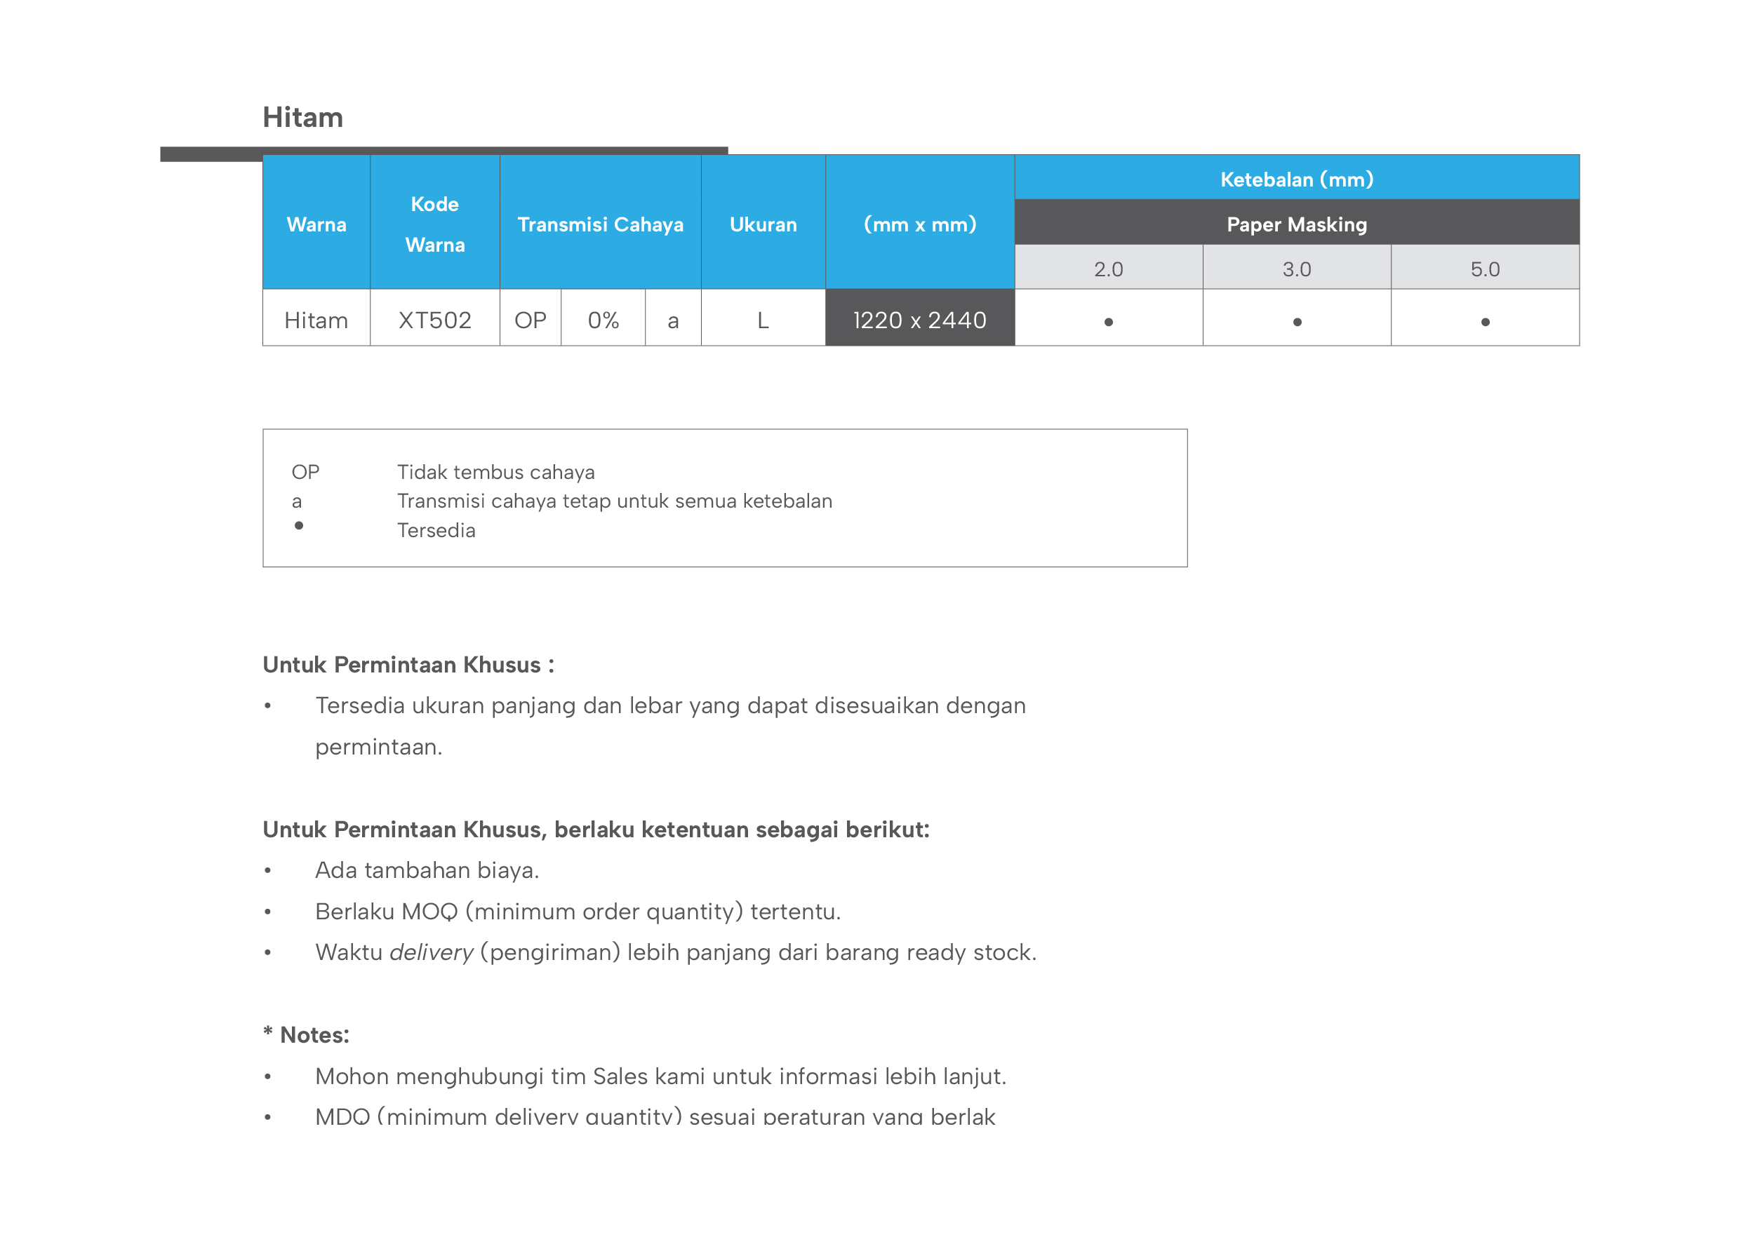Image resolution: width=1741 pixels, height=1251 pixels.
Task: Select the '2.0' thickness cell
Action: 1109,269
